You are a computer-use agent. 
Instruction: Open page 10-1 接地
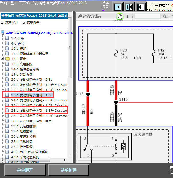(19, 49)
